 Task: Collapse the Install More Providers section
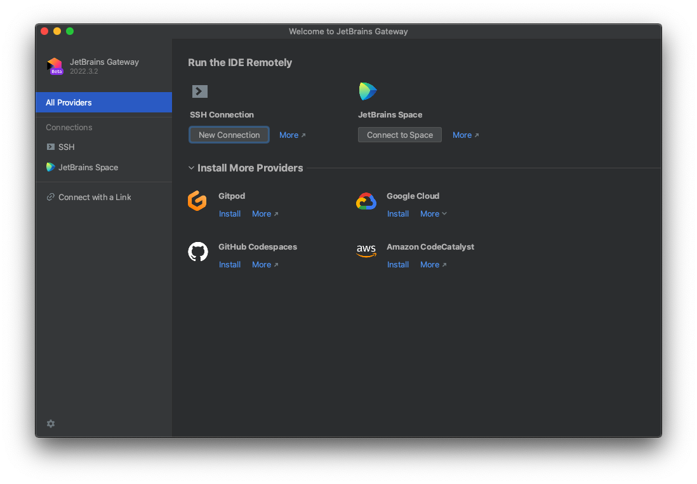tap(191, 168)
